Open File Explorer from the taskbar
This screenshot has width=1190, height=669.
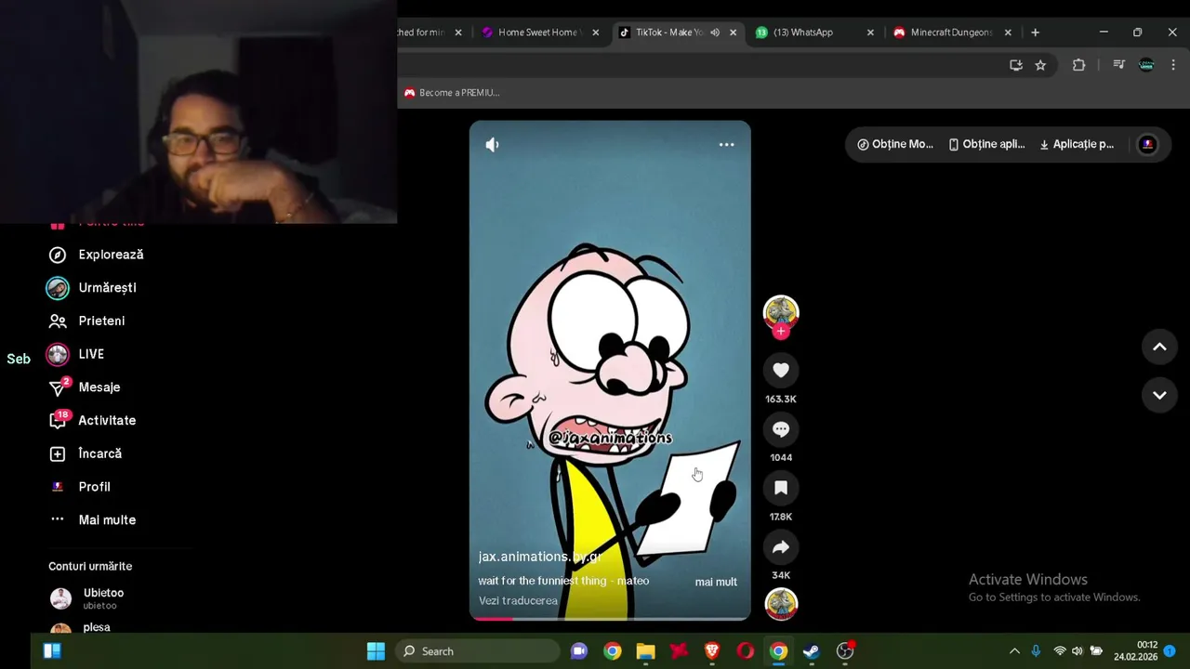tap(645, 651)
